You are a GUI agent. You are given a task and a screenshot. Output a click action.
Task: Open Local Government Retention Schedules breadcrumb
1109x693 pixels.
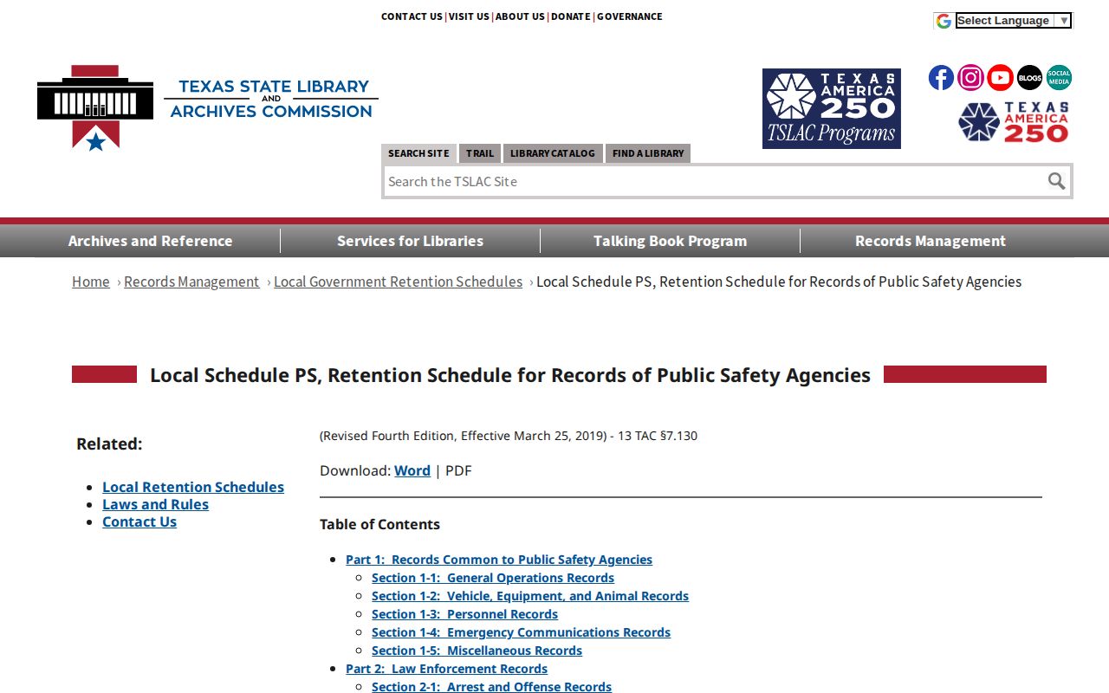click(399, 282)
